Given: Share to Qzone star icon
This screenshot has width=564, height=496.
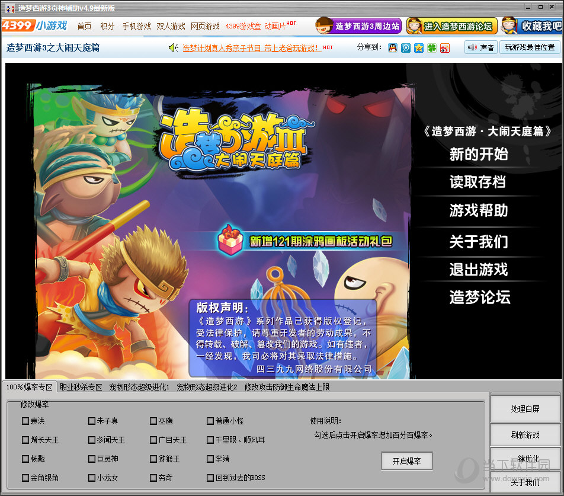Looking at the screenshot, I should tap(418, 48).
